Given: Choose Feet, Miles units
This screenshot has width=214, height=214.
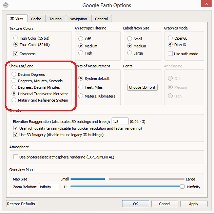Looking at the screenshot, I should point(81,87).
